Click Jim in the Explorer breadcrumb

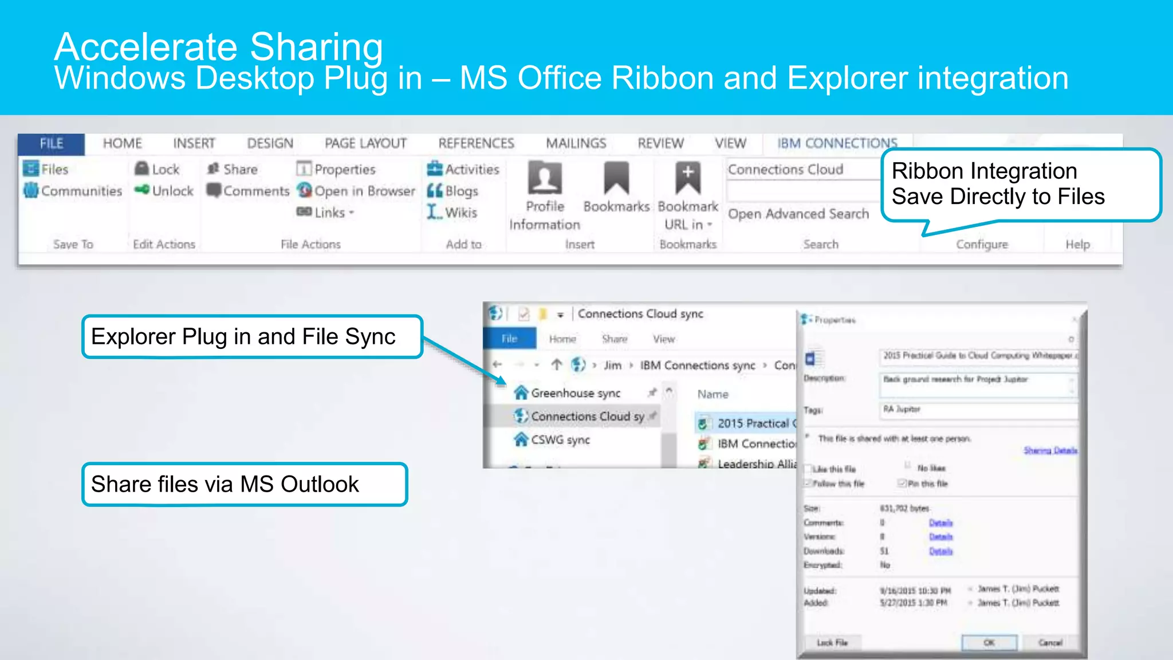(612, 365)
